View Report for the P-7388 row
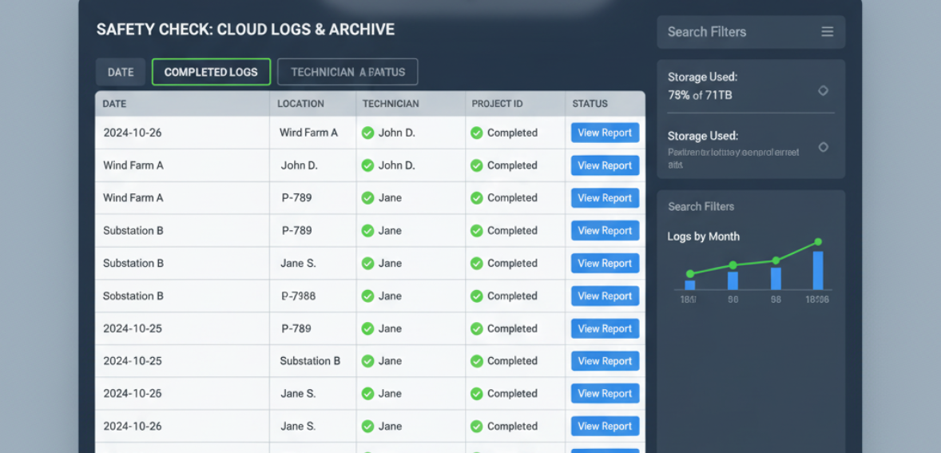941x453 pixels. click(x=605, y=296)
